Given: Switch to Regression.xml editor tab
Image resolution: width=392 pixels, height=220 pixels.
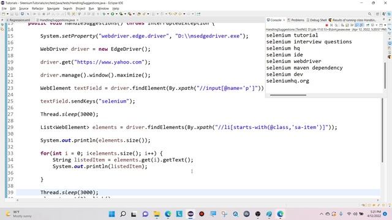Looking at the screenshot, I should (18, 20).
